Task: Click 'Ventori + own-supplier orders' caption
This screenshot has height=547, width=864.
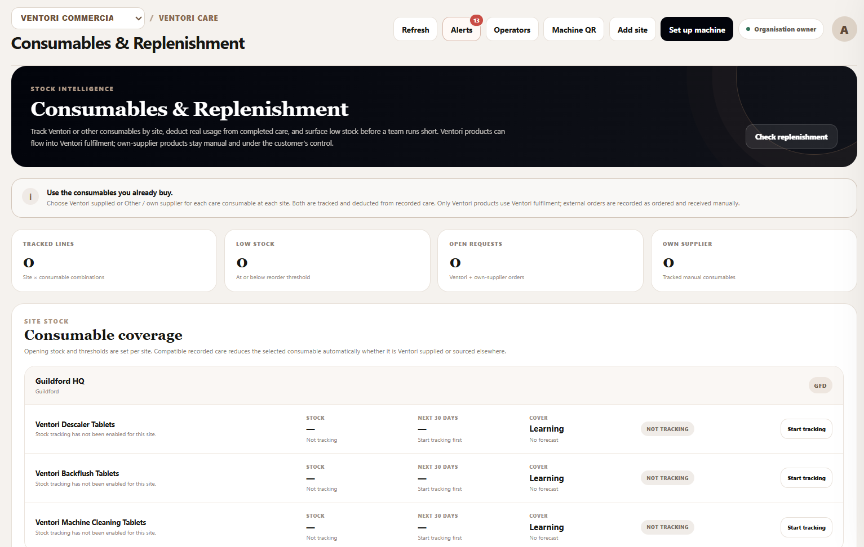Action: click(x=486, y=277)
